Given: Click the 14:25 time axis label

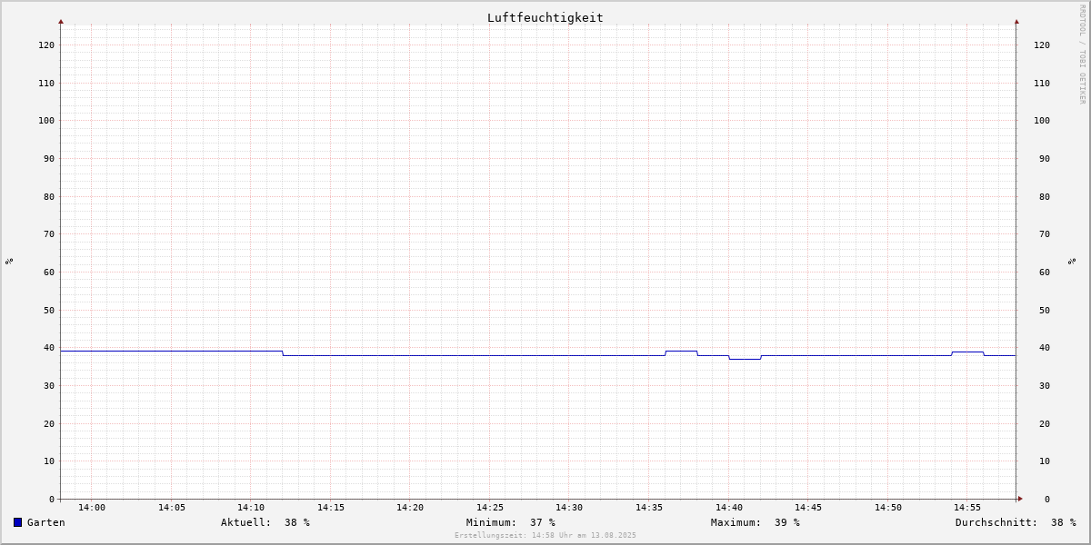Looking at the screenshot, I should 490,508.
